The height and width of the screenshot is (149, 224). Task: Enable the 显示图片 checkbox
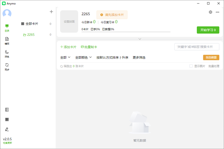(191, 66)
